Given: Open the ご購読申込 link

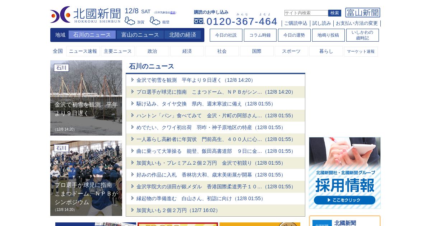Looking at the screenshot, I should 296,23.
